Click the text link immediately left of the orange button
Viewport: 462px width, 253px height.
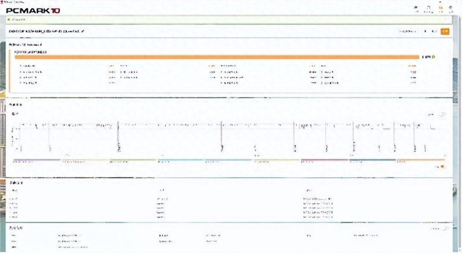point(434,31)
